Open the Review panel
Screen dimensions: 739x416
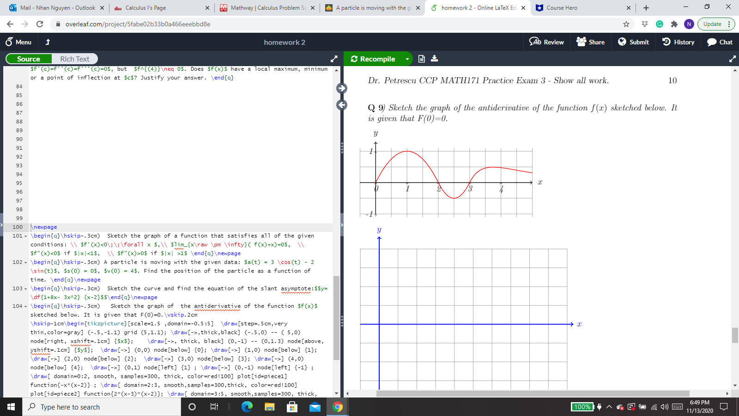tap(546, 42)
